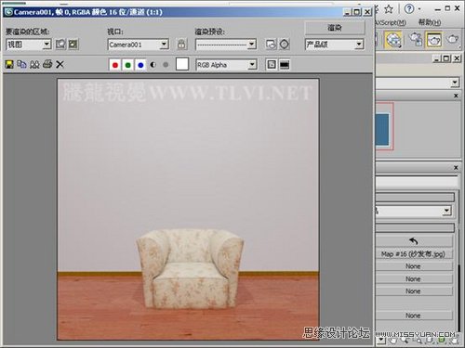Click the white color swatch
The image size is (465, 348).
click(x=182, y=64)
